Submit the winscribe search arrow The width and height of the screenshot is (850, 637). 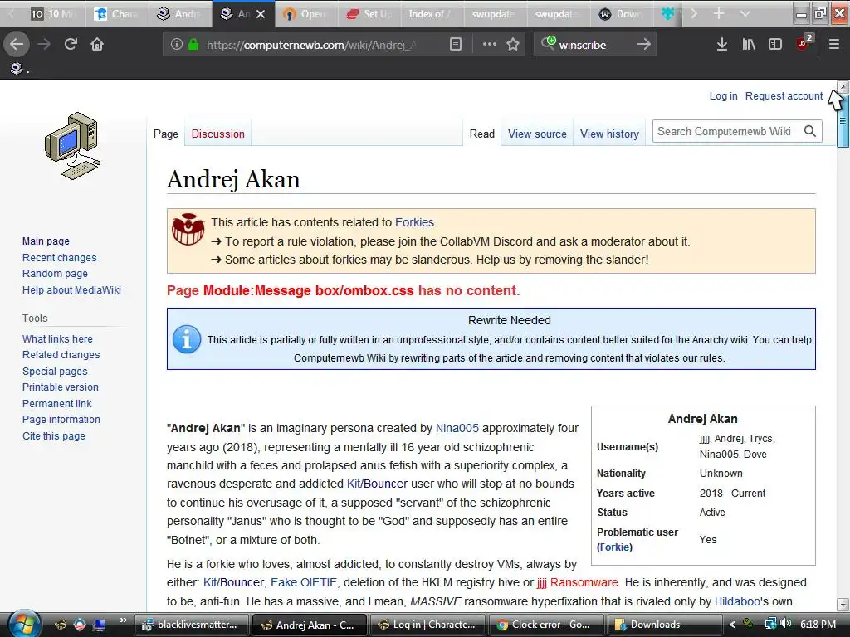point(643,45)
